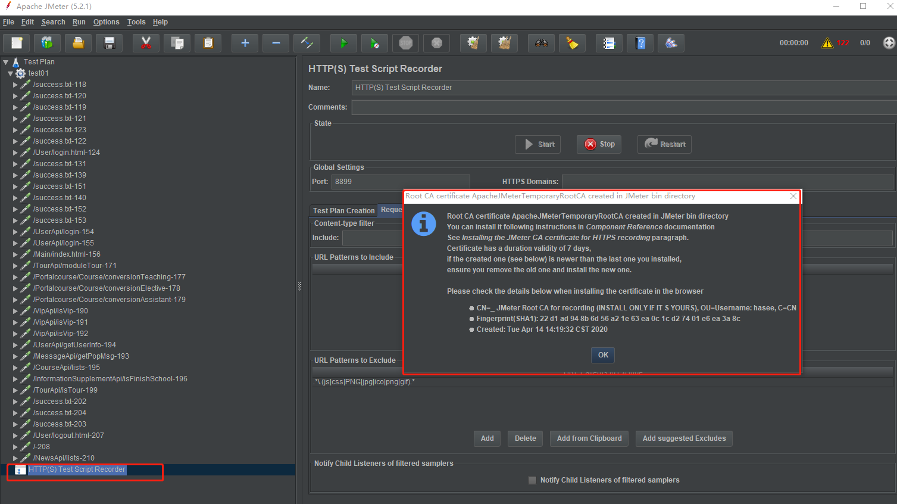Click OK in the certificate dialog

(603, 355)
